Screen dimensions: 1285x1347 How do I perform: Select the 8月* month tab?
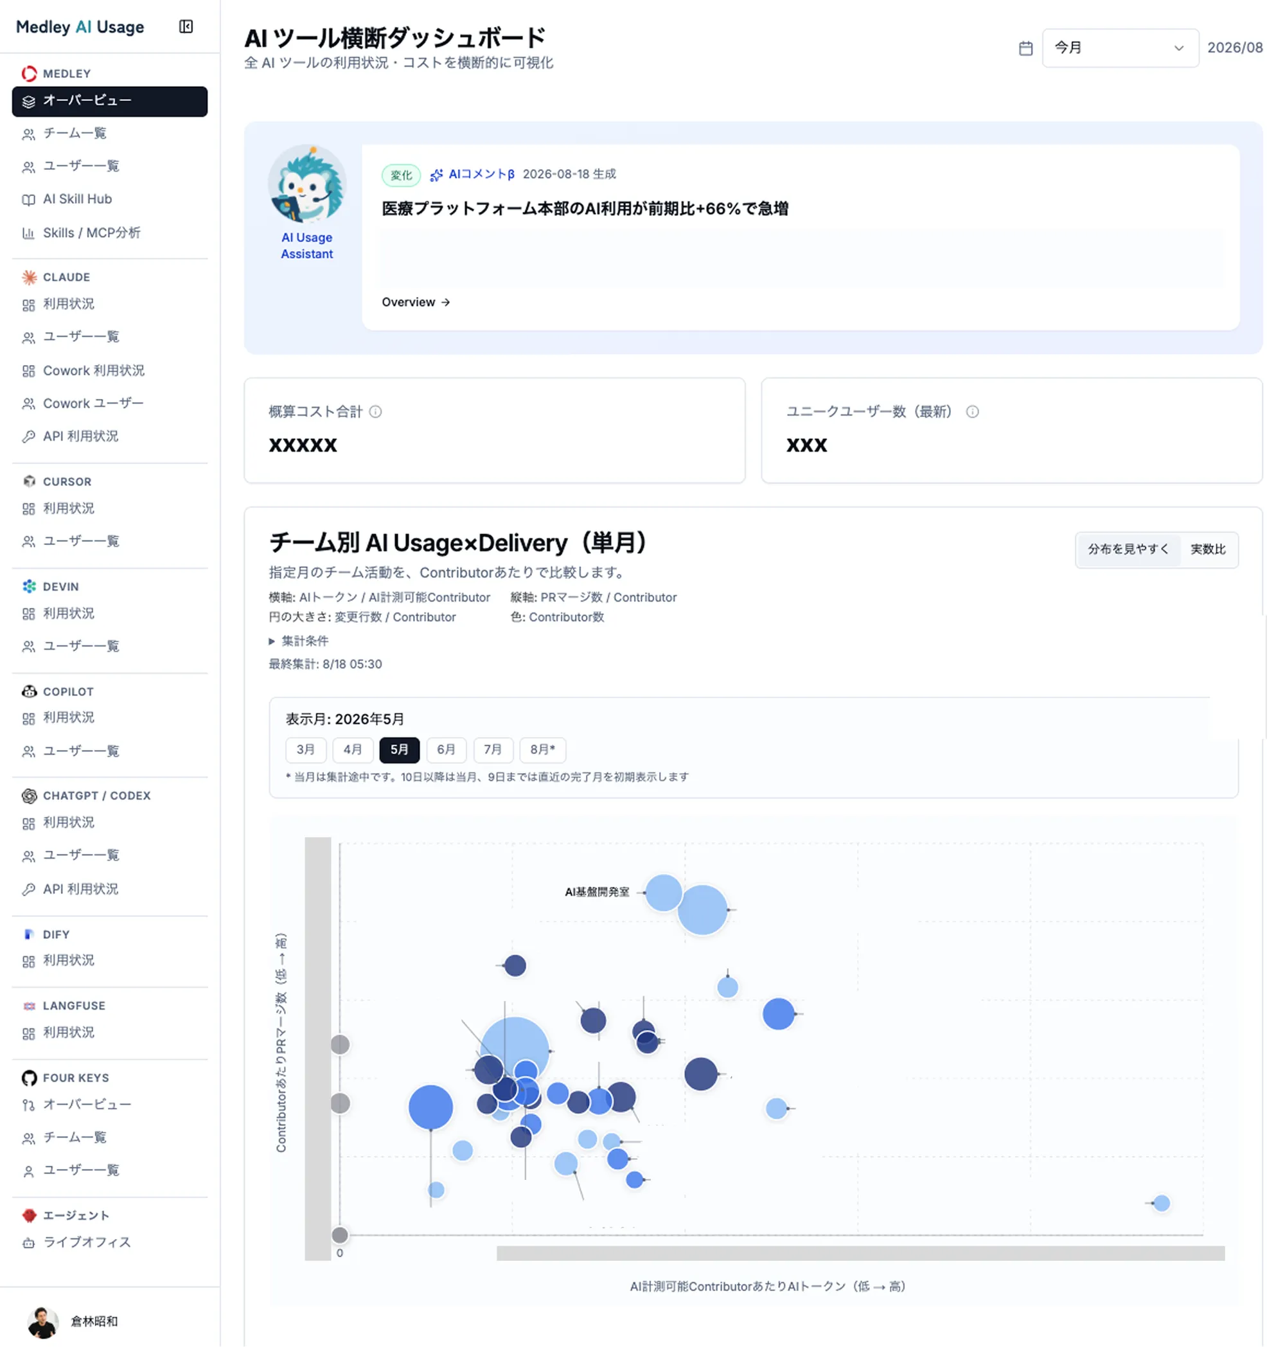point(542,749)
